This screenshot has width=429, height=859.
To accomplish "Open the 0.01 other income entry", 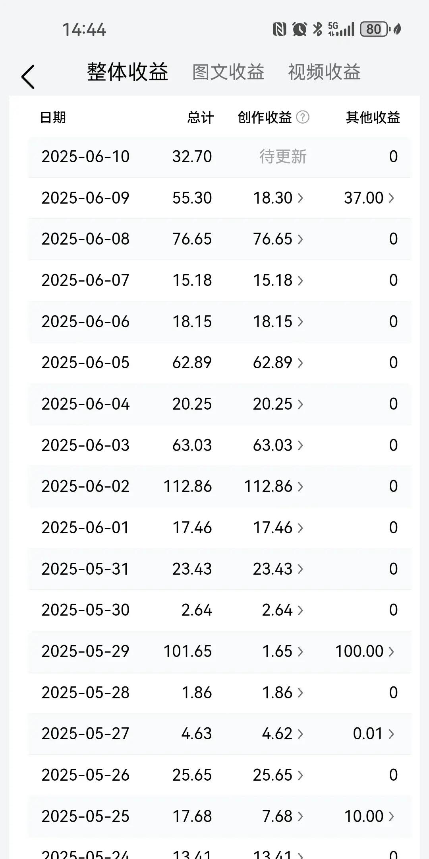I will click(x=373, y=734).
